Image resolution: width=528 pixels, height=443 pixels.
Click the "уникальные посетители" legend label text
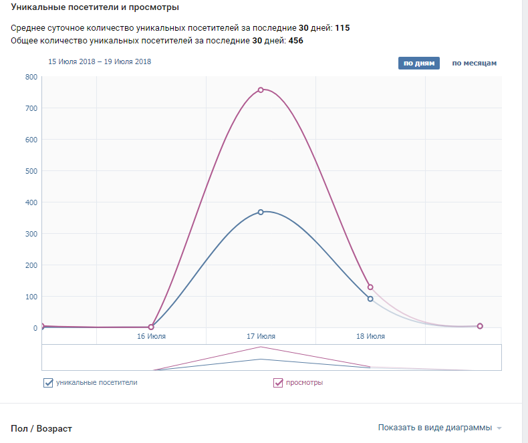coord(97,383)
